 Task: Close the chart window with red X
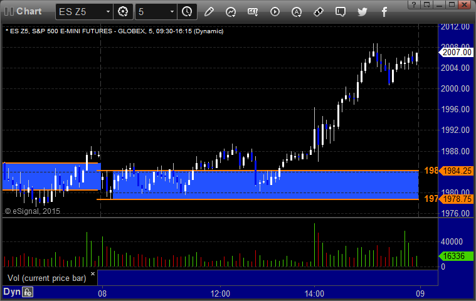click(465, 4)
